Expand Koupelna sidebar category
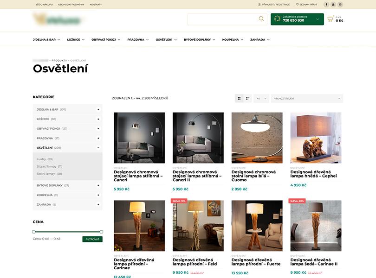 (x=98, y=195)
